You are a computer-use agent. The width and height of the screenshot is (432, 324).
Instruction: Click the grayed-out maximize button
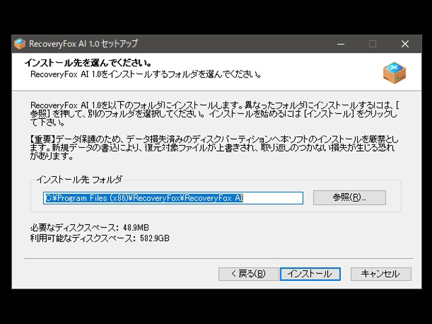pos(372,44)
